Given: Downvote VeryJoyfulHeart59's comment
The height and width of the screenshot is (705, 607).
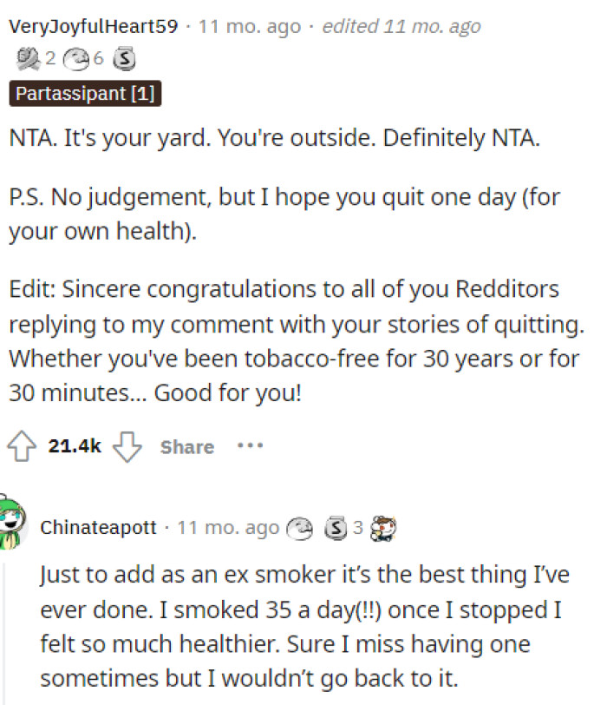Looking at the screenshot, I should (x=127, y=446).
